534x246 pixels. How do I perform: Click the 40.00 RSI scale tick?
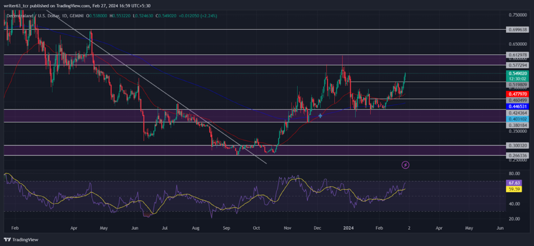coord(514,204)
